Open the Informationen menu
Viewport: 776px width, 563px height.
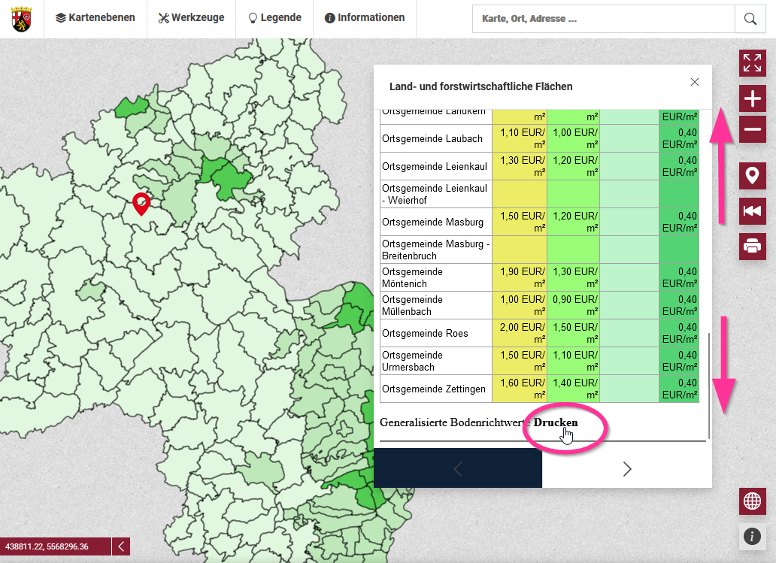pos(365,18)
